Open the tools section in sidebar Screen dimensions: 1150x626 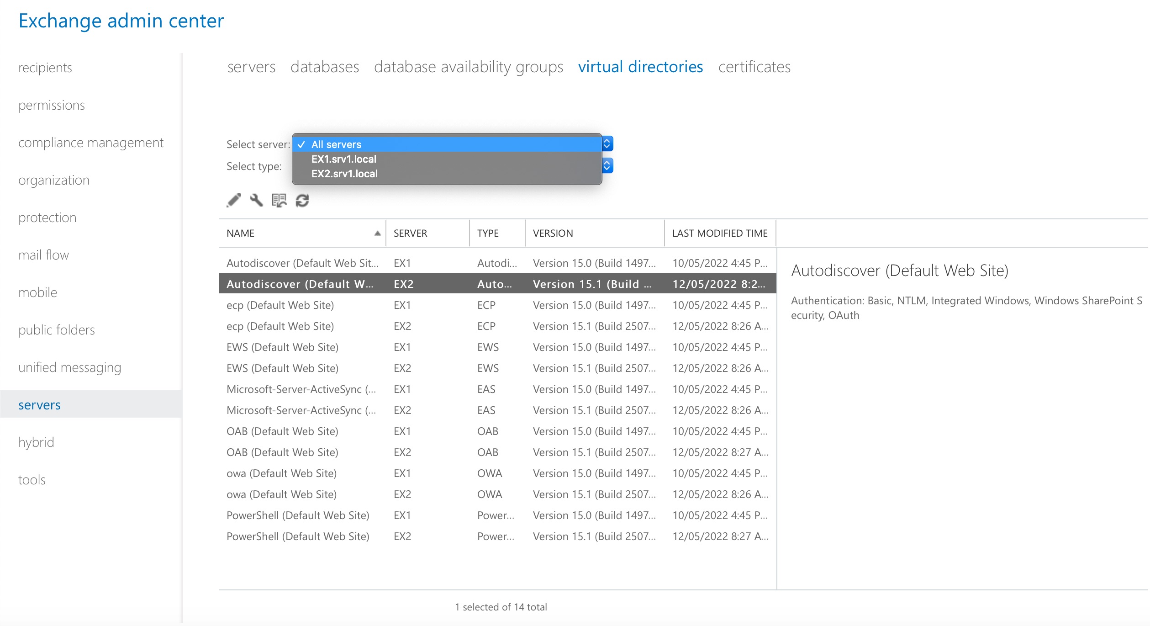point(32,479)
